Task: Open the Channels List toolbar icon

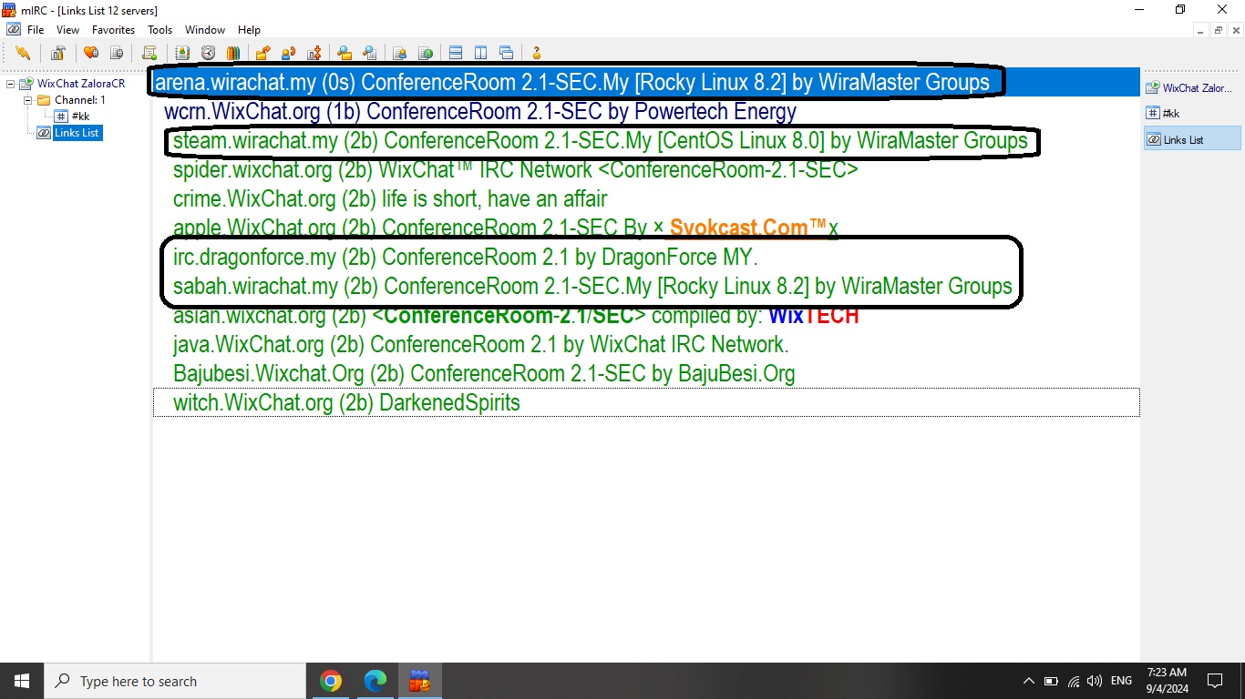Action: pos(116,53)
